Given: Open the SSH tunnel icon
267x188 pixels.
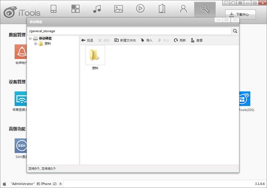Looking at the screenshot, I should (x=21, y=146).
